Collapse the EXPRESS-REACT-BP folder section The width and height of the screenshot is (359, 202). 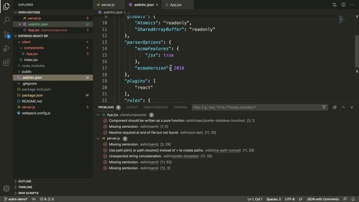coord(33,36)
